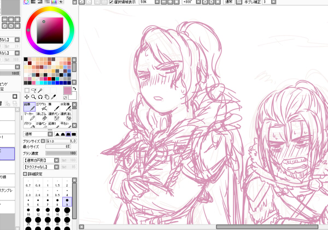Viewport: 328px width, 230px height.
Task: Select the eyedropper color picker tool
Action: point(54,97)
